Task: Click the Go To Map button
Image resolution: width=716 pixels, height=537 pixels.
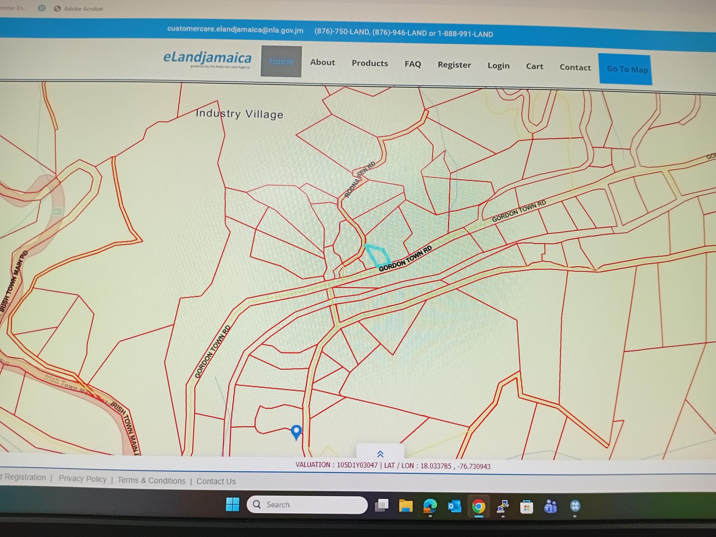Action: [625, 69]
